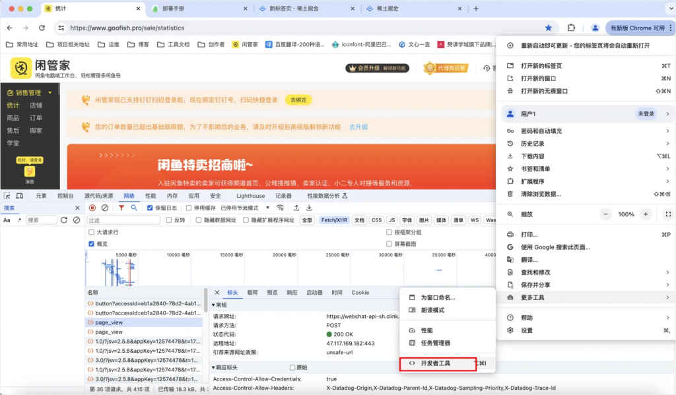
Task: Select the inspect element icon in DevTools
Action: (x=7, y=196)
